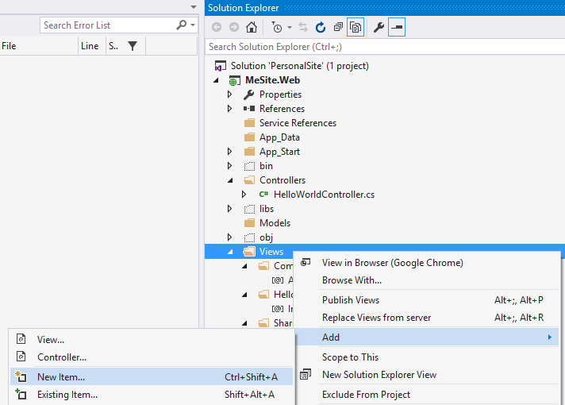Click the App_Data folder icon

[x=249, y=137]
